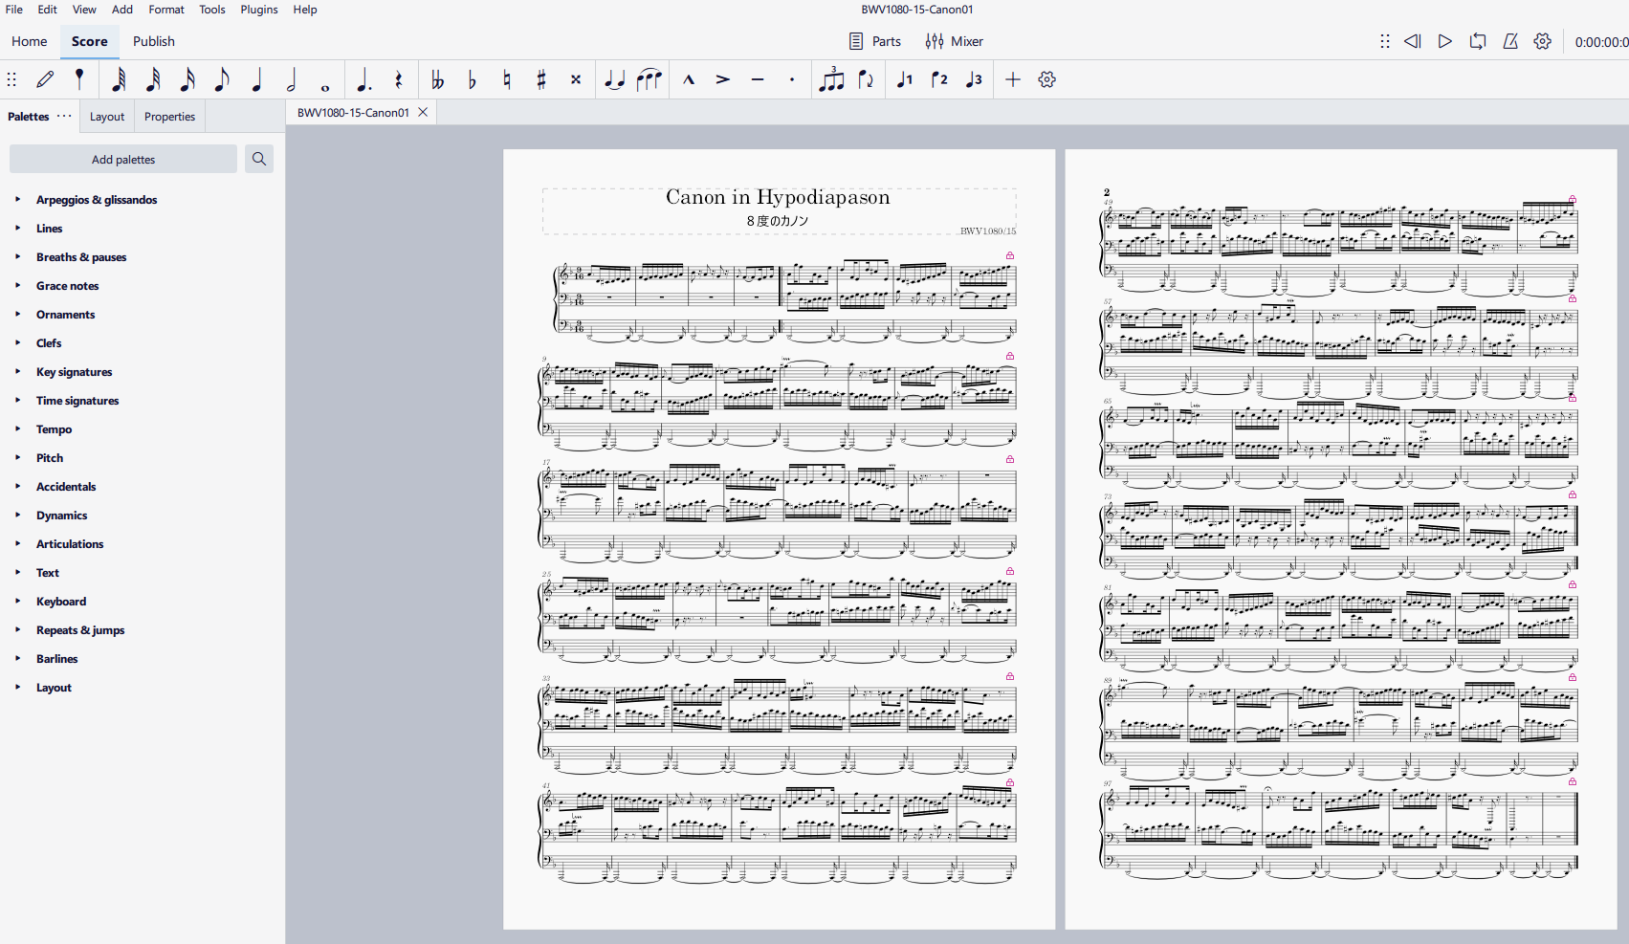
Task: Expand Repeats & jumps palette
Action: pyautogui.click(x=17, y=629)
